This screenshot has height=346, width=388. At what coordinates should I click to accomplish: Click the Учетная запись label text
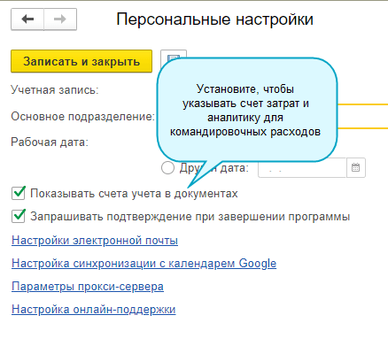(55, 90)
